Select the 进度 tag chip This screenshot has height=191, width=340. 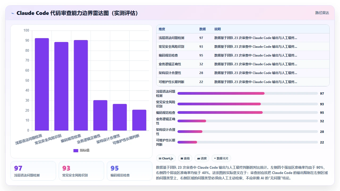(x=202, y=158)
